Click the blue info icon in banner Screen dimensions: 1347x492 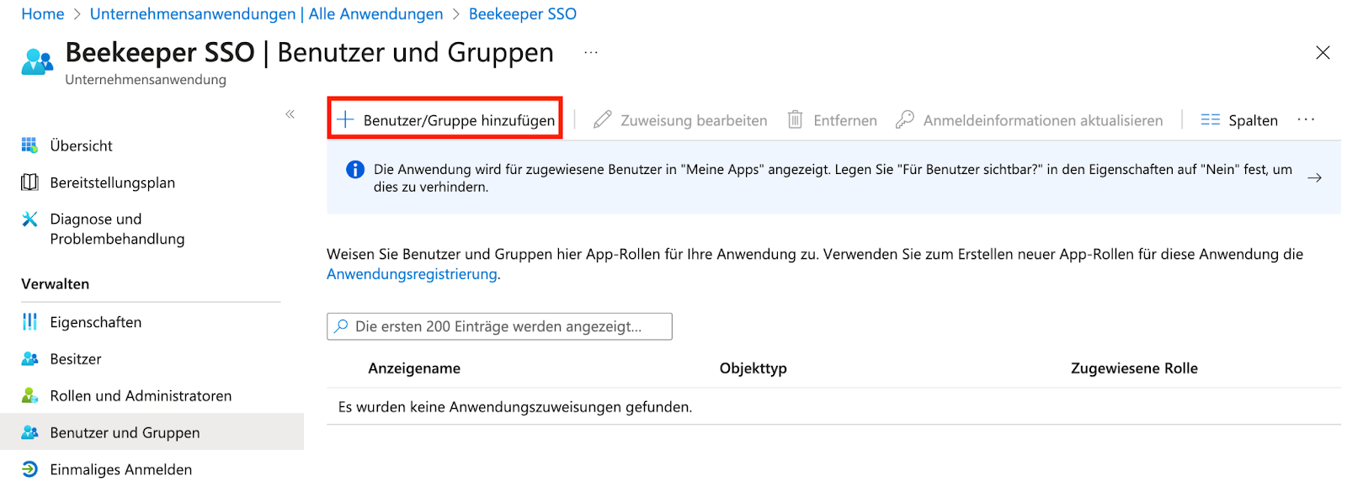[355, 169]
